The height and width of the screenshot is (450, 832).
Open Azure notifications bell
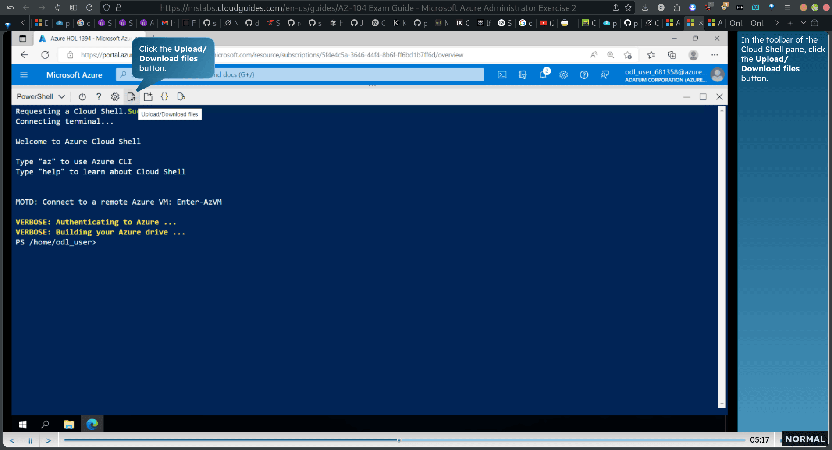543,74
